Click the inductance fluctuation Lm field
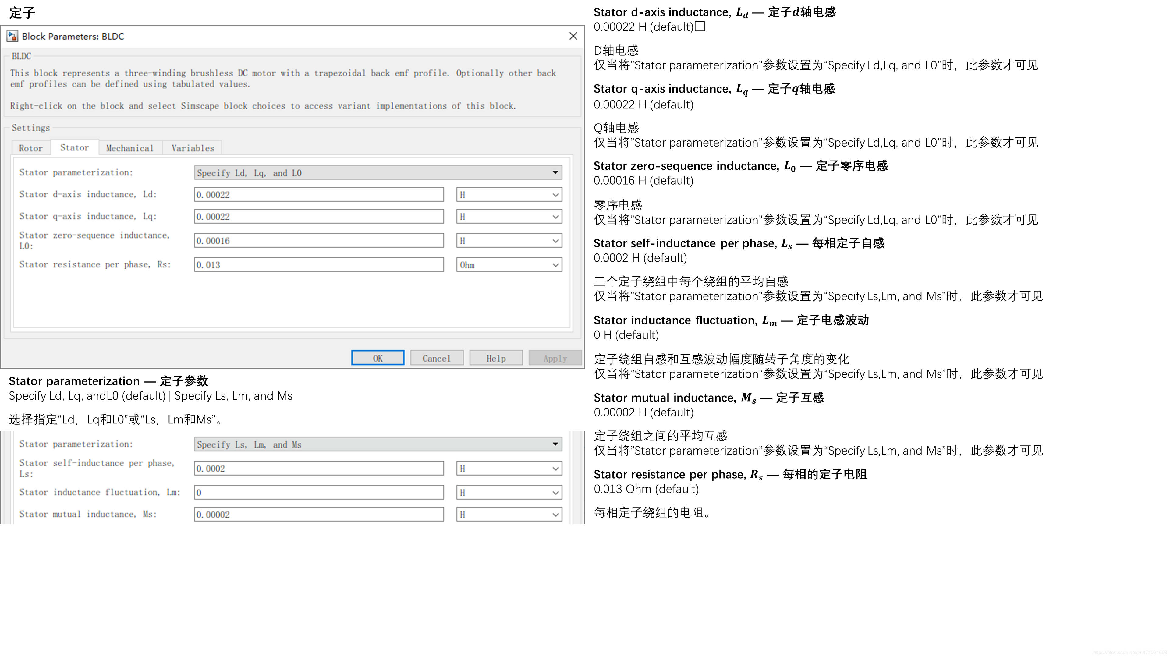The image size is (1170, 658). pyautogui.click(x=319, y=493)
